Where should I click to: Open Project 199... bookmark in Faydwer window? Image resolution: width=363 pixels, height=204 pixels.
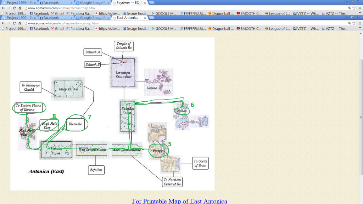pyautogui.click(x=14, y=13)
